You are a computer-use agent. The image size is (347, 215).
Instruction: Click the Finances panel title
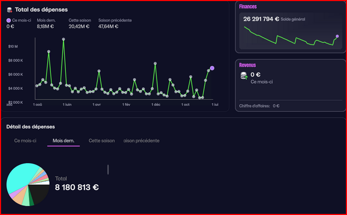(x=248, y=6)
